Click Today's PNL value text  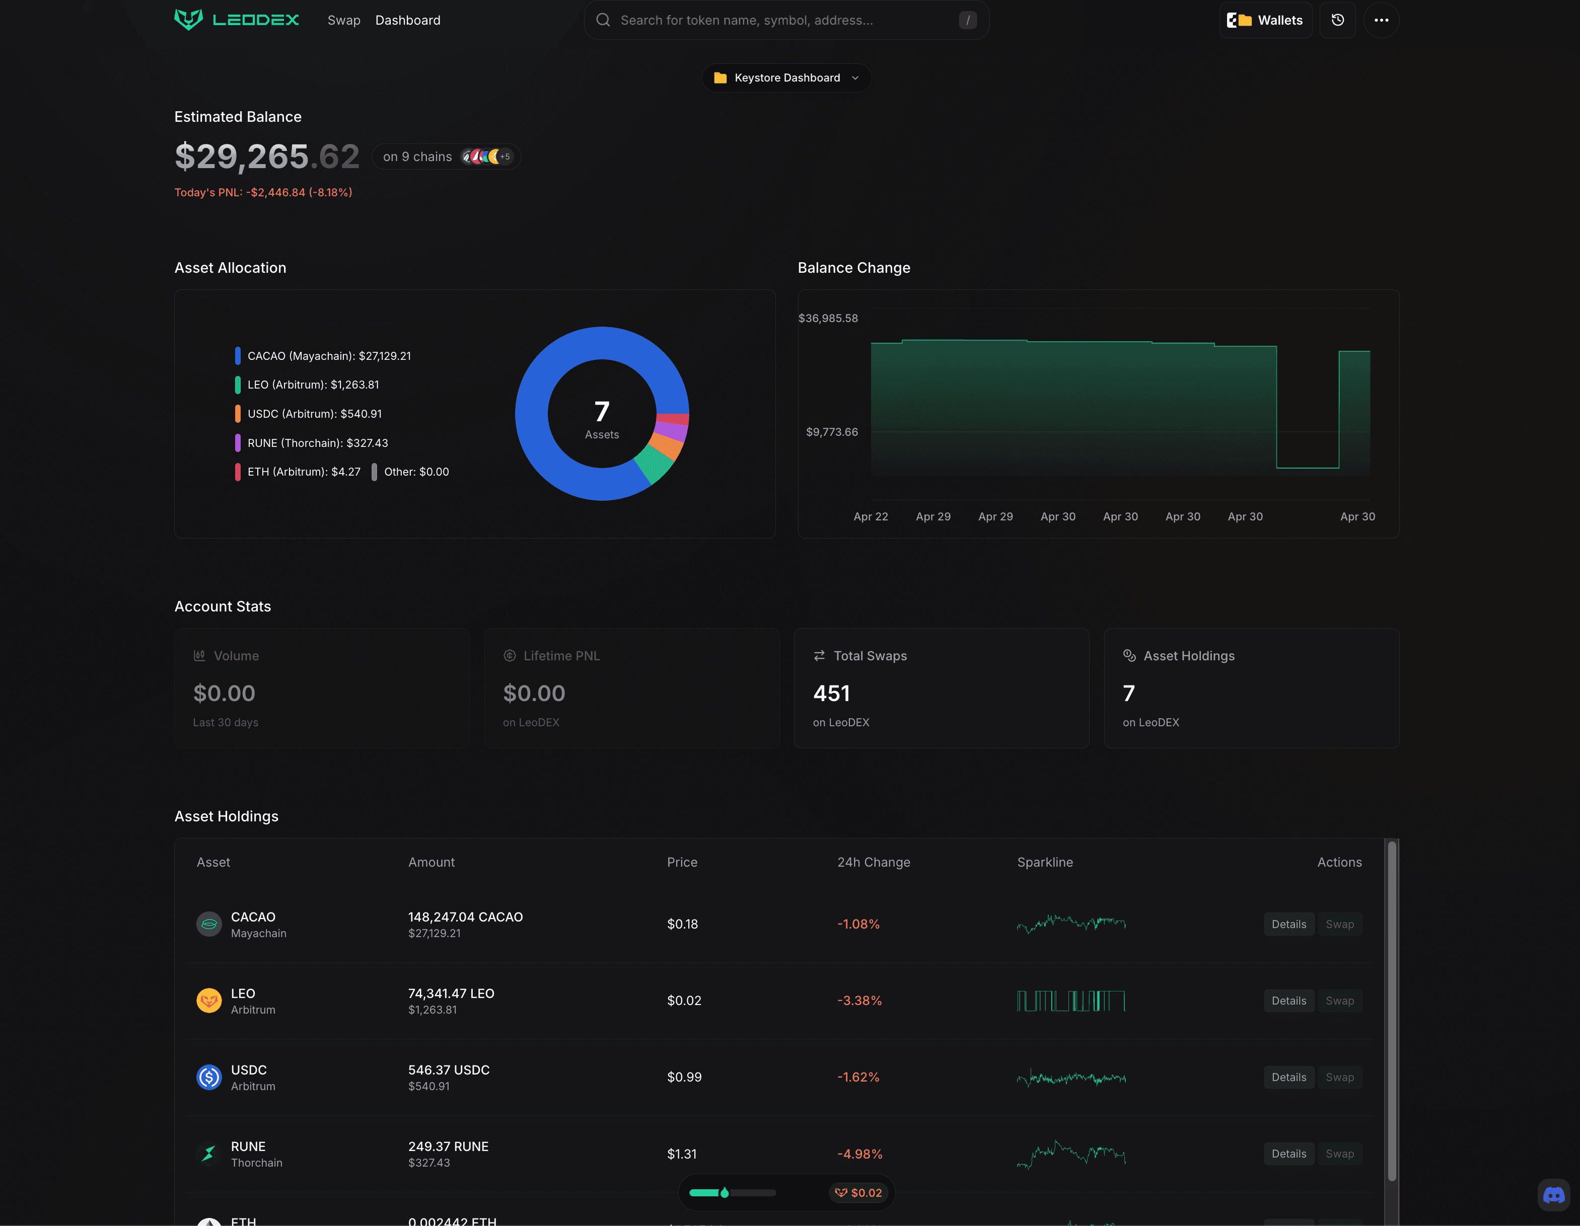click(263, 192)
